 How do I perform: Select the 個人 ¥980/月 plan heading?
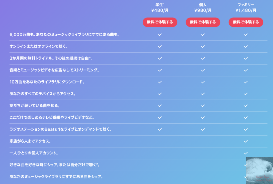pyautogui.click(x=203, y=8)
